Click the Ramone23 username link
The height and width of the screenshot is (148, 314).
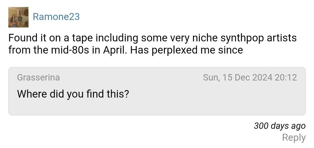click(x=56, y=17)
